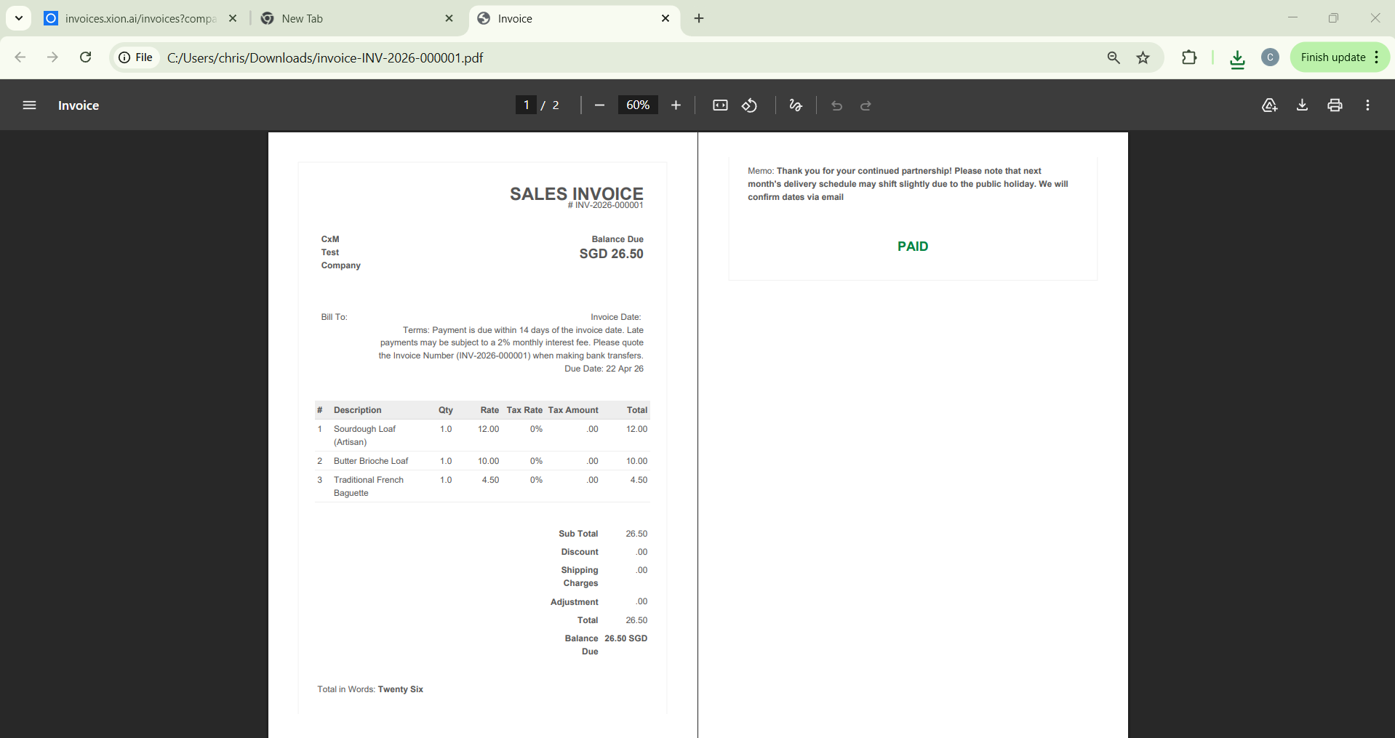
Task: Edit the page number field
Action: 526,105
